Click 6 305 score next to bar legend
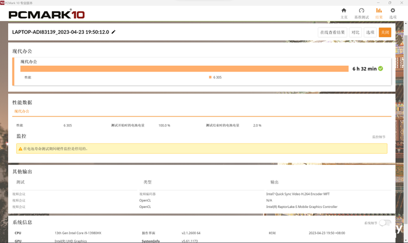 tap(217, 78)
